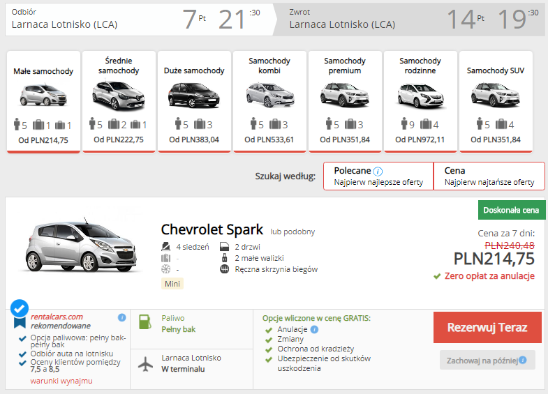
Task: Select the Małe samochody category
Action: (44, 102)
